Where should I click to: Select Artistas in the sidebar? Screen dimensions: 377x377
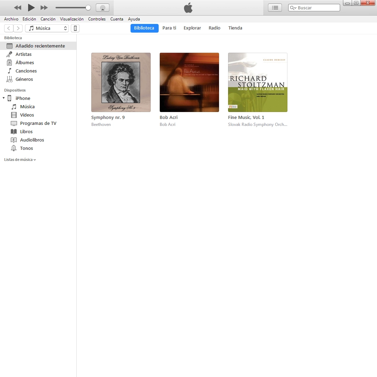pos(24,54)
